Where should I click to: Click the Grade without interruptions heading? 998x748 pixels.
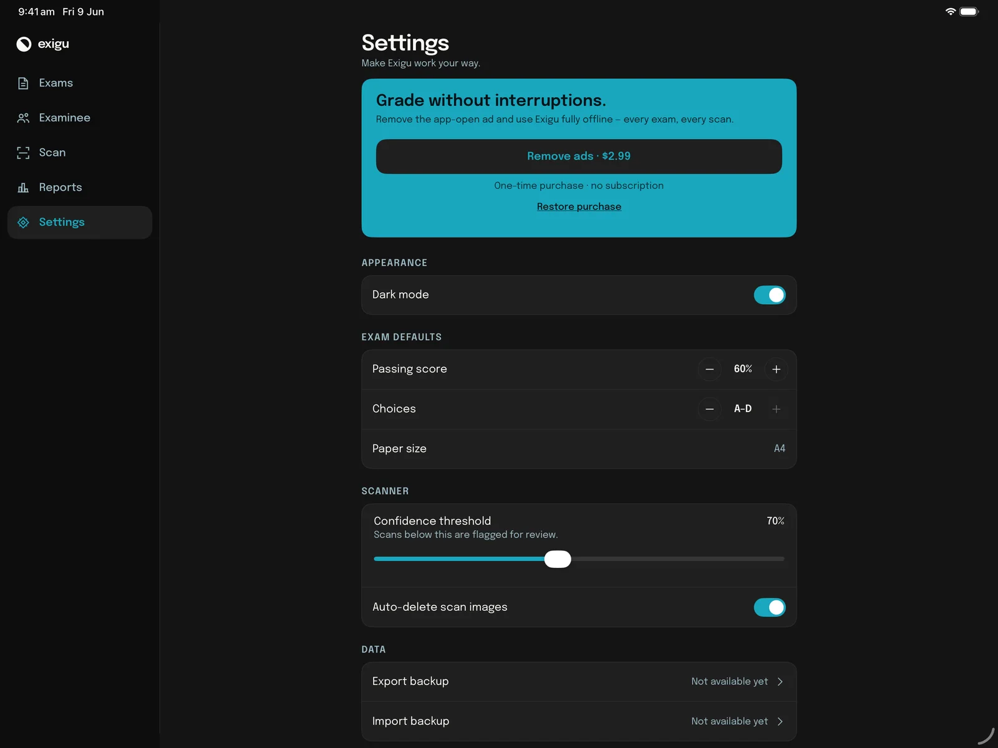491,100
